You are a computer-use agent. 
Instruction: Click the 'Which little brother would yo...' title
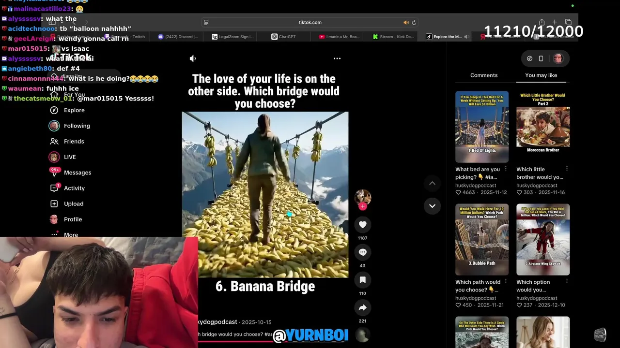point(540,173)
